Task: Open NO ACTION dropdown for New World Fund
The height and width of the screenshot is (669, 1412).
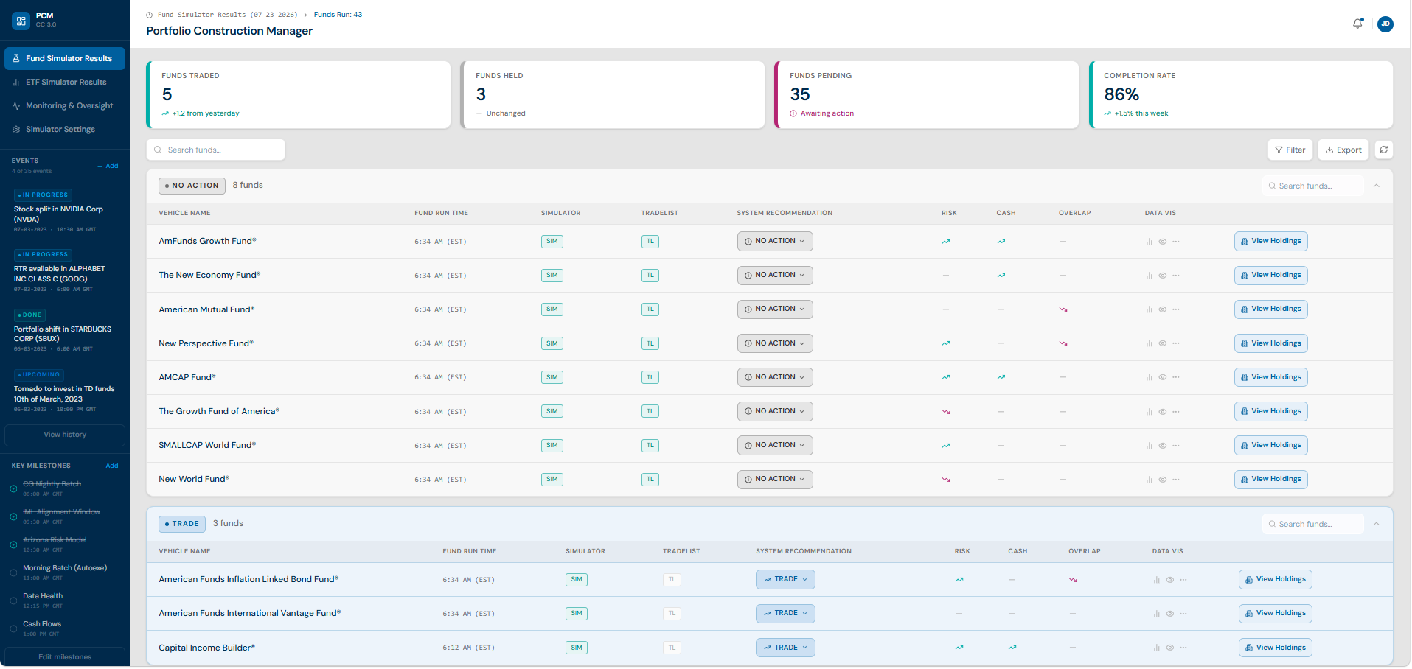Action: coord(775,480)
